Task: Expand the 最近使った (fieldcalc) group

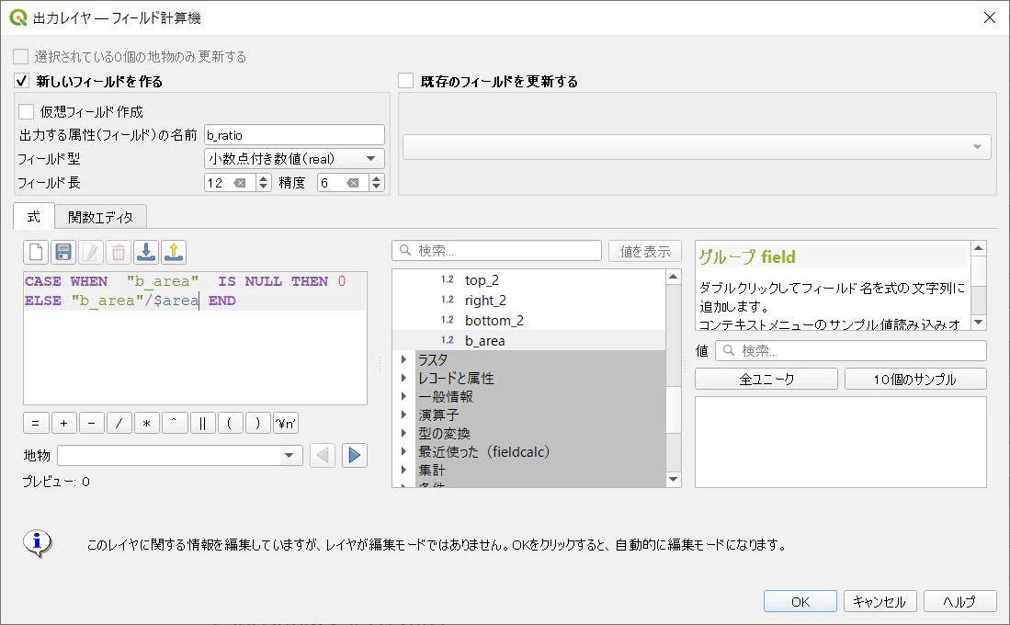Action: 403,451
